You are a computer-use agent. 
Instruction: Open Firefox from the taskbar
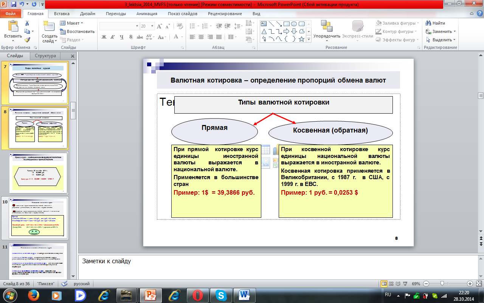tap(33, 295)
